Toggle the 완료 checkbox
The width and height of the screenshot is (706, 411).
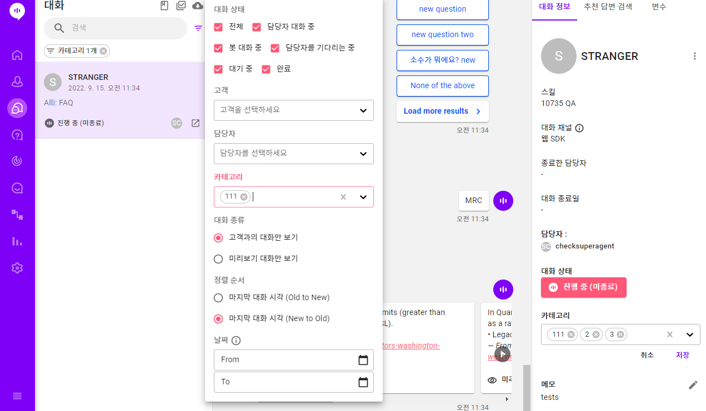click(266, 69)
